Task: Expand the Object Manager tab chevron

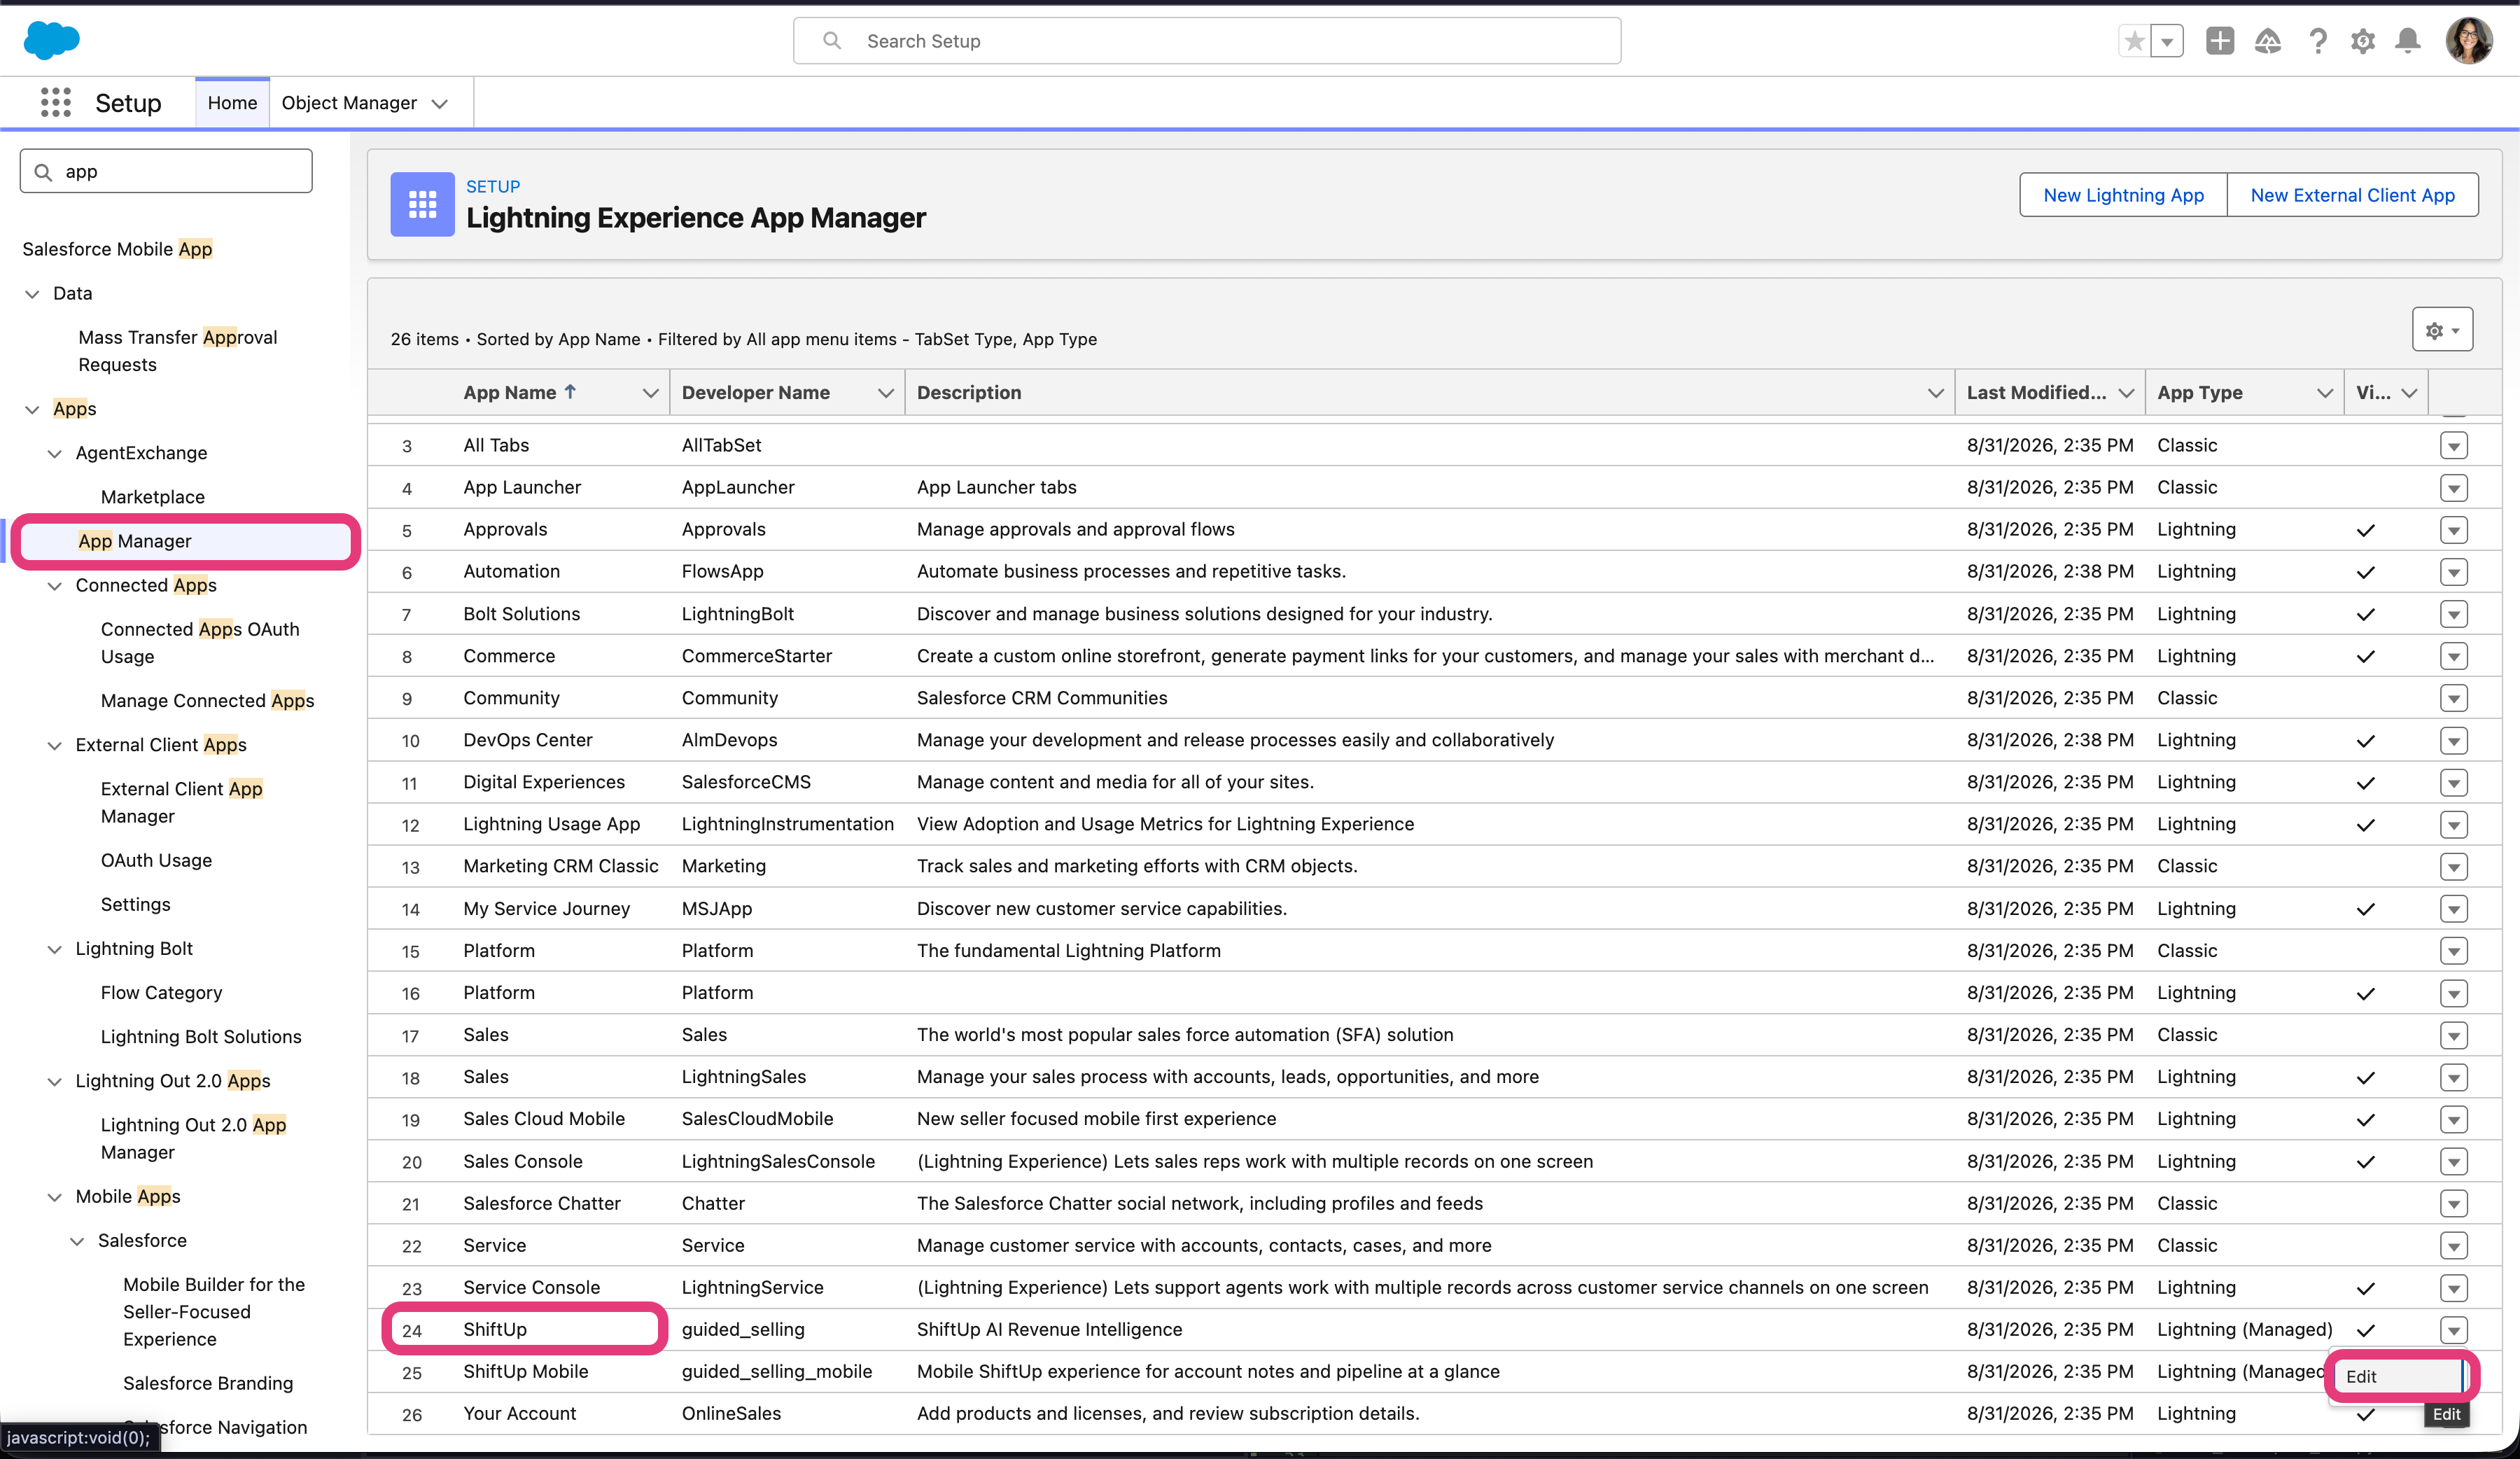Action: click(440, 103)
